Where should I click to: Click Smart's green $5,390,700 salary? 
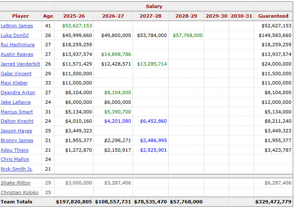click(117, 112)
